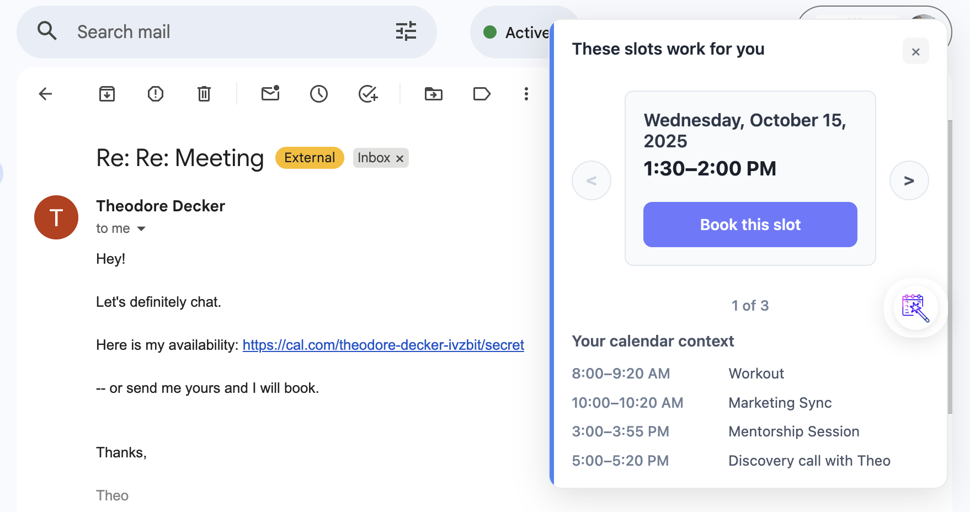Report this email as spam

pos(156,94)
